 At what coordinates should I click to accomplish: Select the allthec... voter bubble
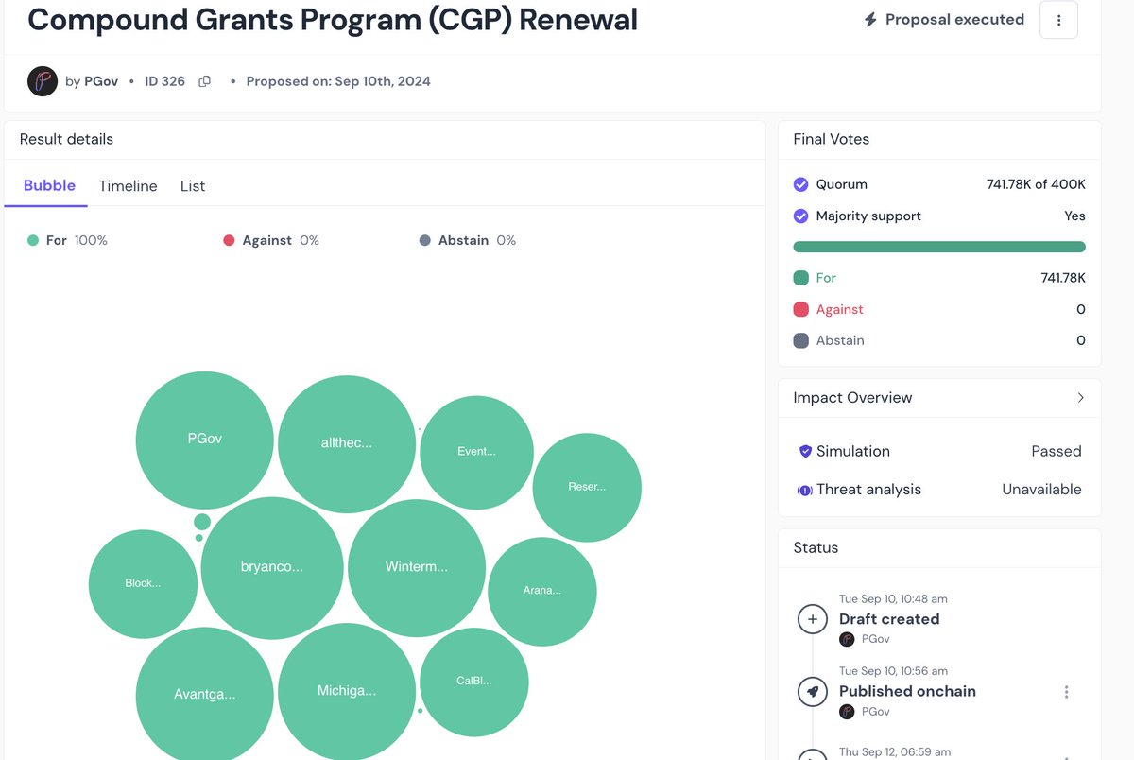(347, 443)
